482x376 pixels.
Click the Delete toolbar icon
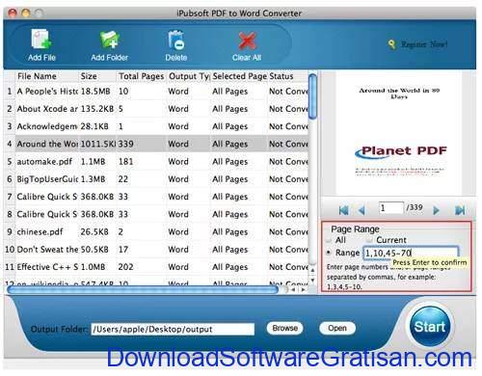point(175,40)
